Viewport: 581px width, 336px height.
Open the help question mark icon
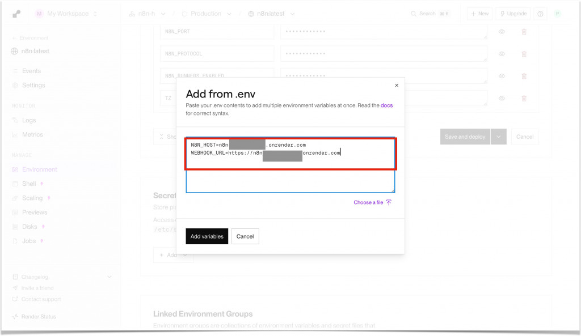pos(540,14)
